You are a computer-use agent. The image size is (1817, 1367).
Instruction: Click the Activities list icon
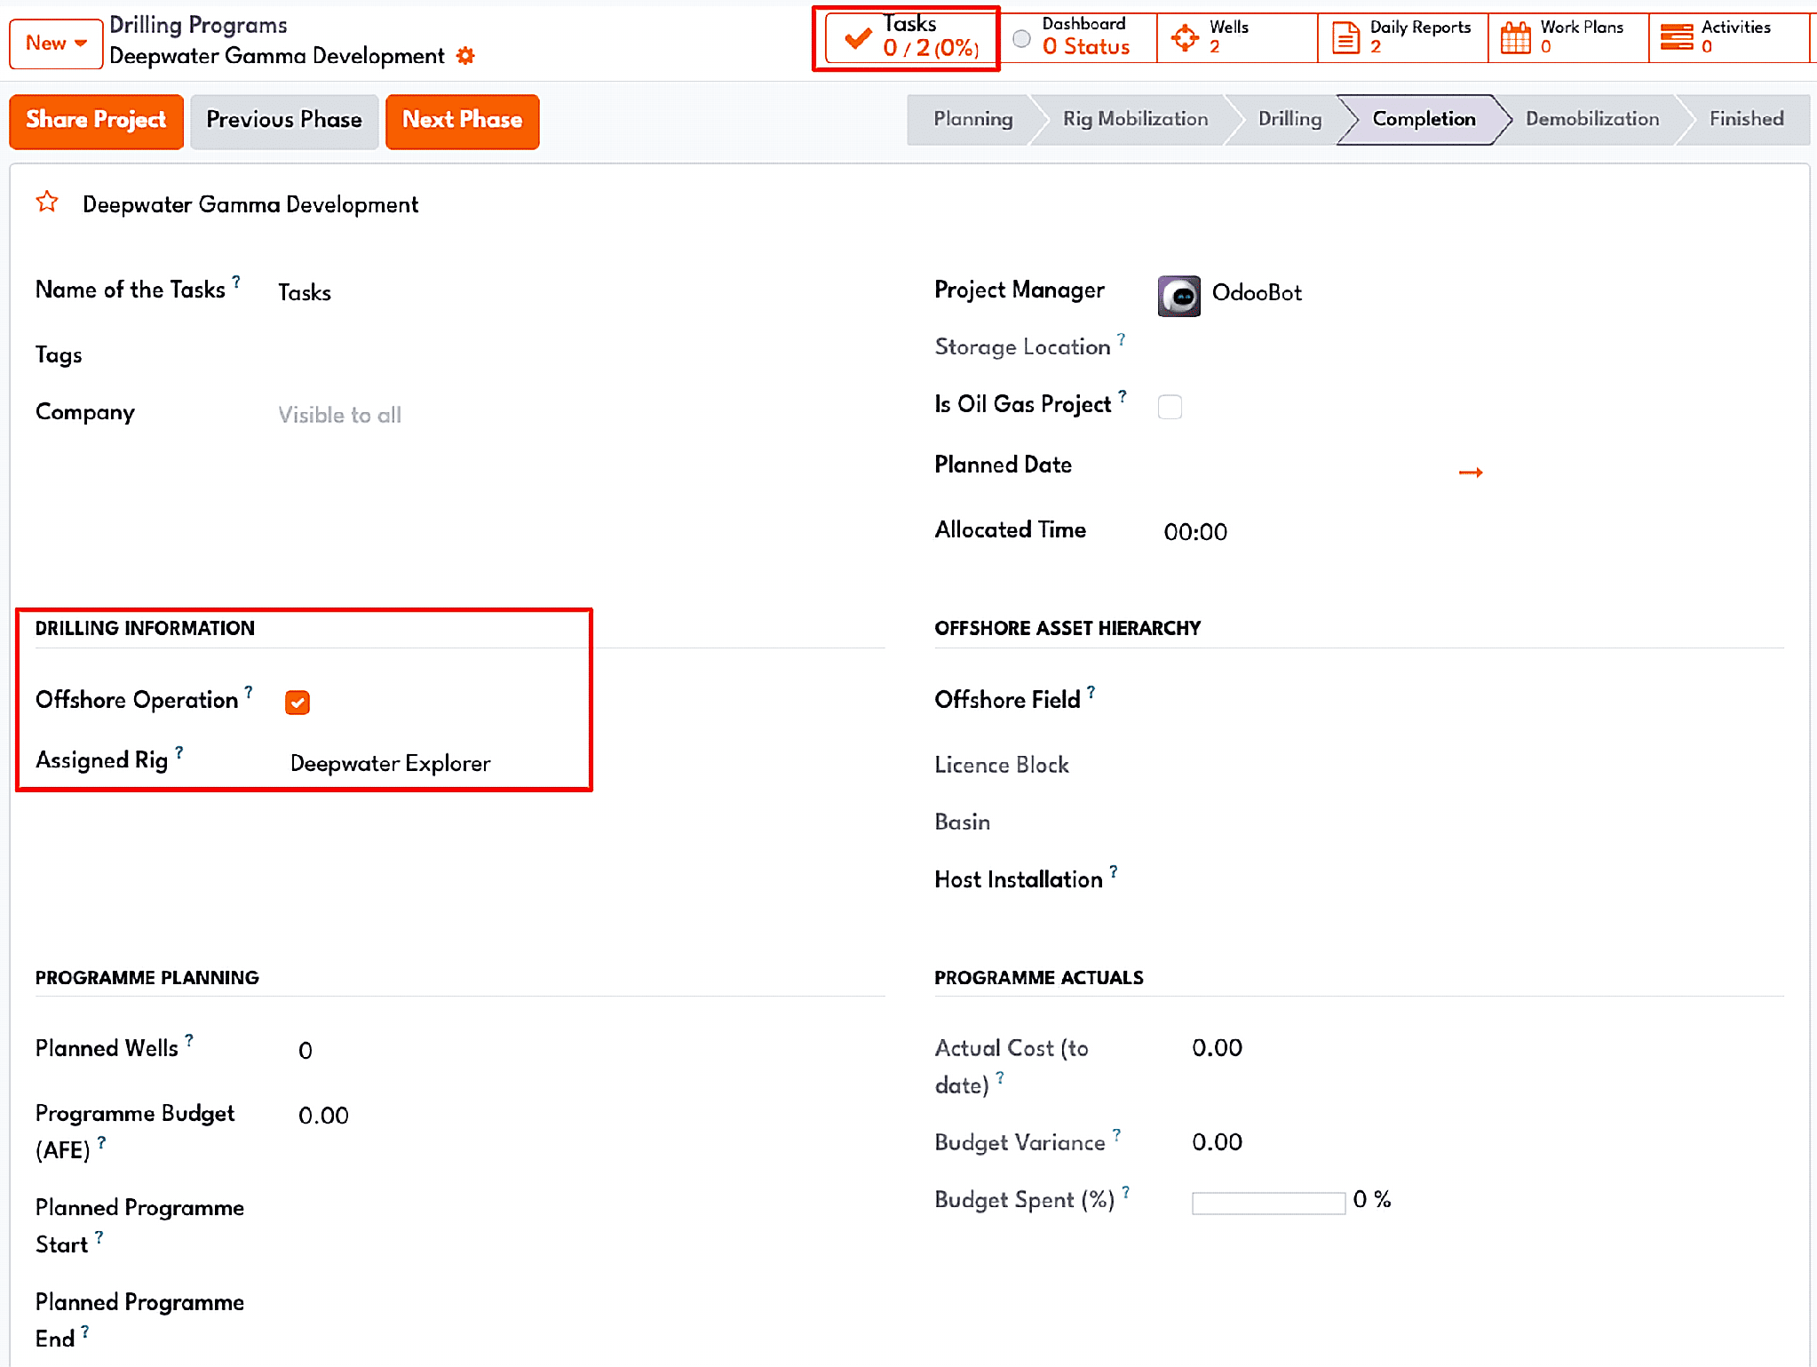pyautogui.click(x=1677, y=38)
